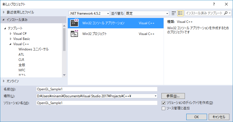Click the 名前 input field
233x122 pixels.
click(97, 89)
